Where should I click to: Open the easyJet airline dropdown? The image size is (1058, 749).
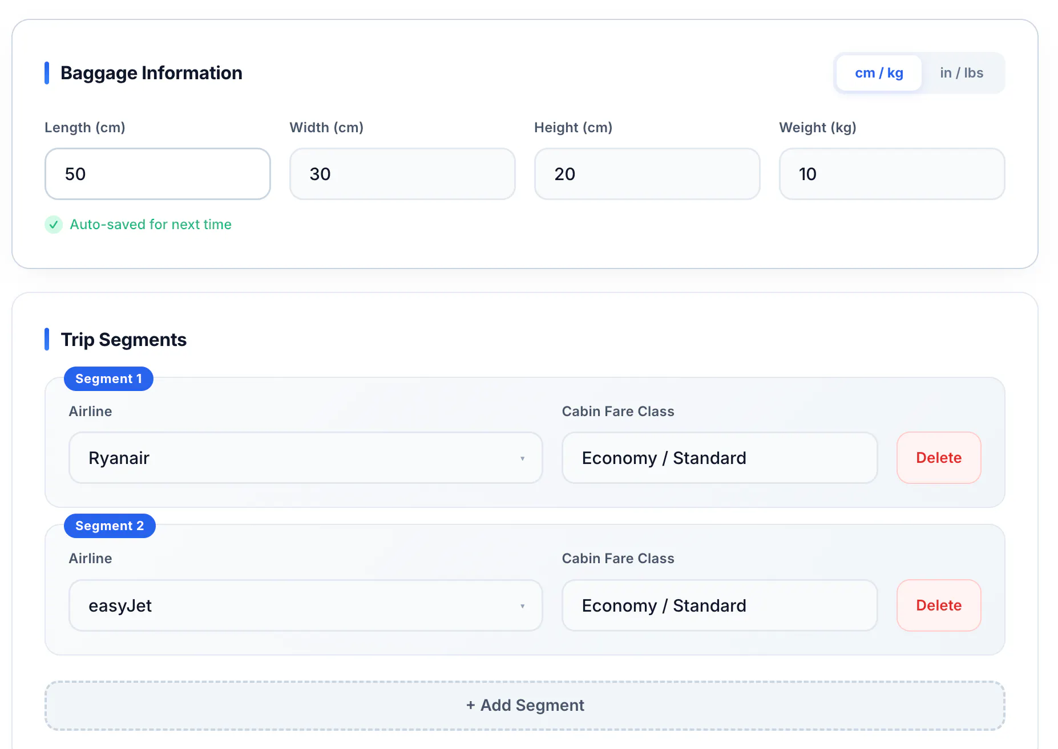(305, 605)
